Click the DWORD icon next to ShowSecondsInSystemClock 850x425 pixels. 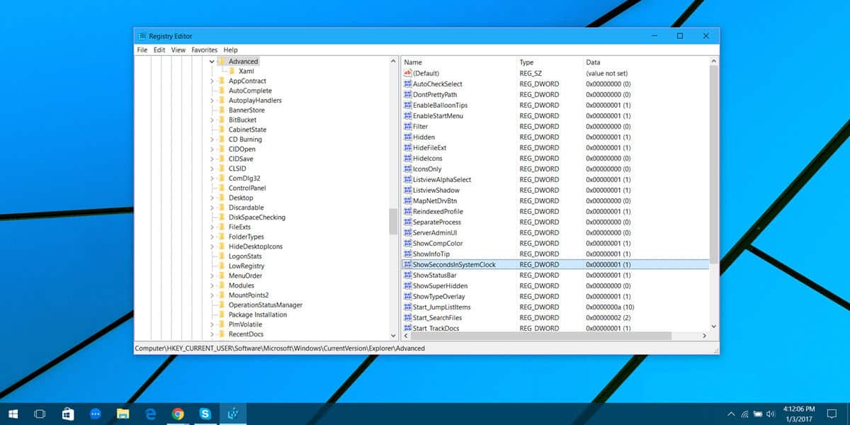coord(409,263)
